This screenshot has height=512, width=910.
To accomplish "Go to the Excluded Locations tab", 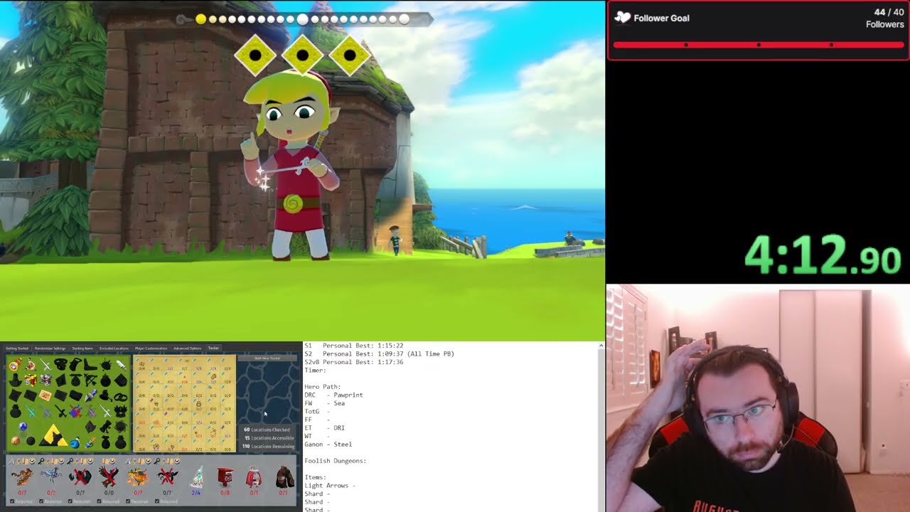I will (x=114, y=348).
